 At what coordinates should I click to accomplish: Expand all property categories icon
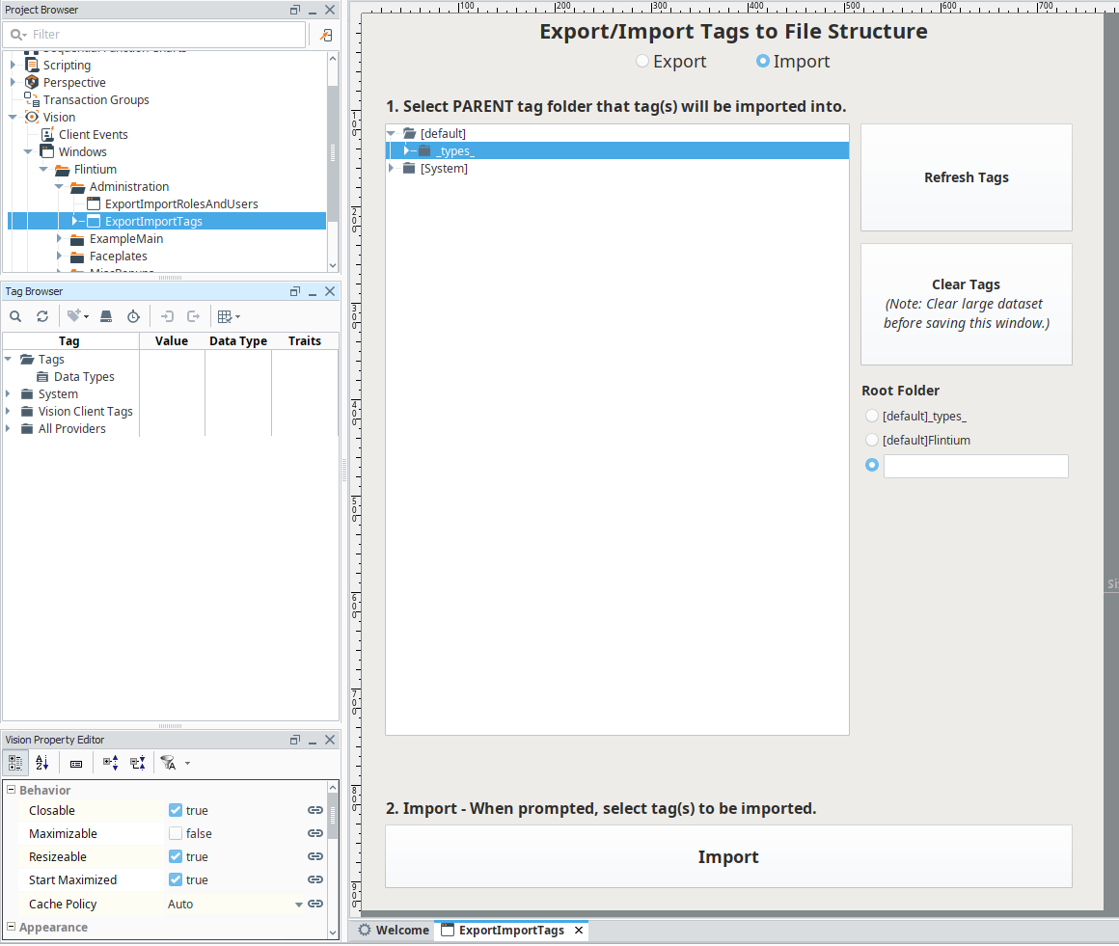110,763
